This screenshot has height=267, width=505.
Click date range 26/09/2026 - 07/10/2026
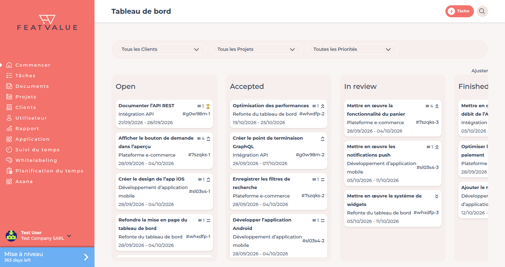tap(260, 163)
